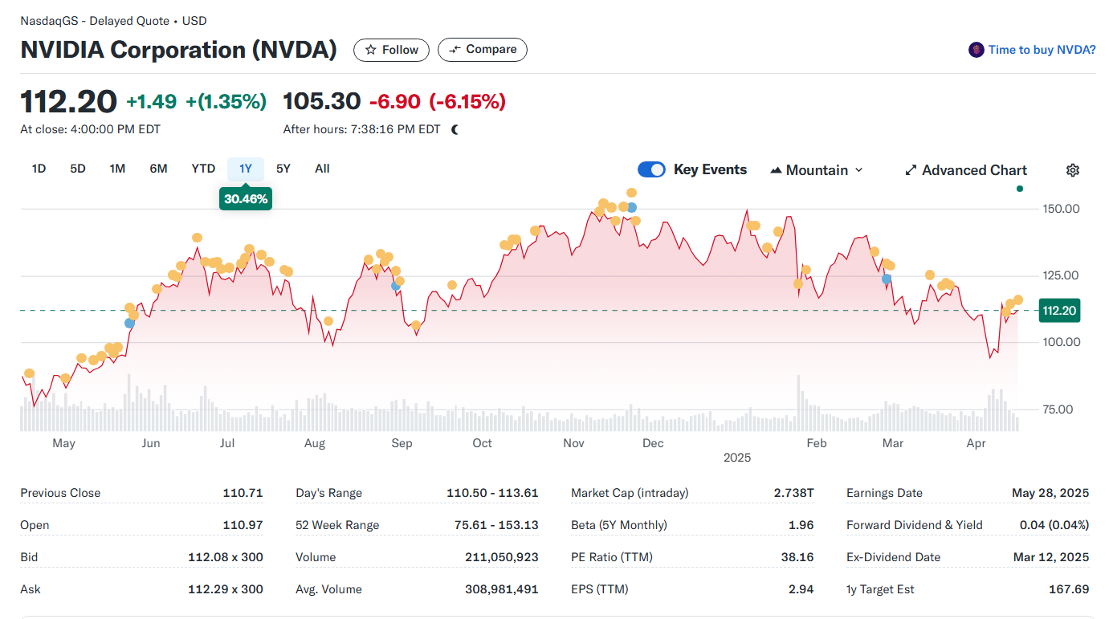Click the Market Cap value 2.738T
The image size is (1109, 619).
tap(793, 493)
